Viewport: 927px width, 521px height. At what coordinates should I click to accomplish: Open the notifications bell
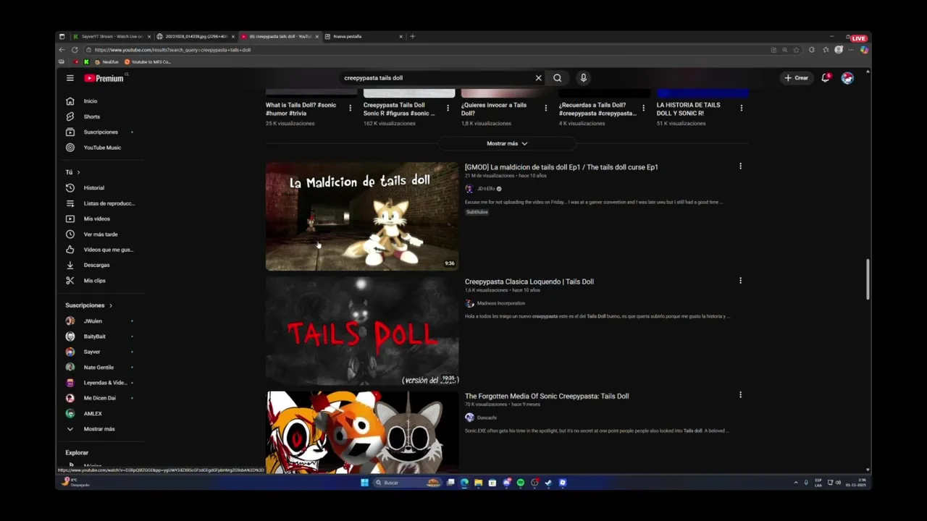pos(825,77)
